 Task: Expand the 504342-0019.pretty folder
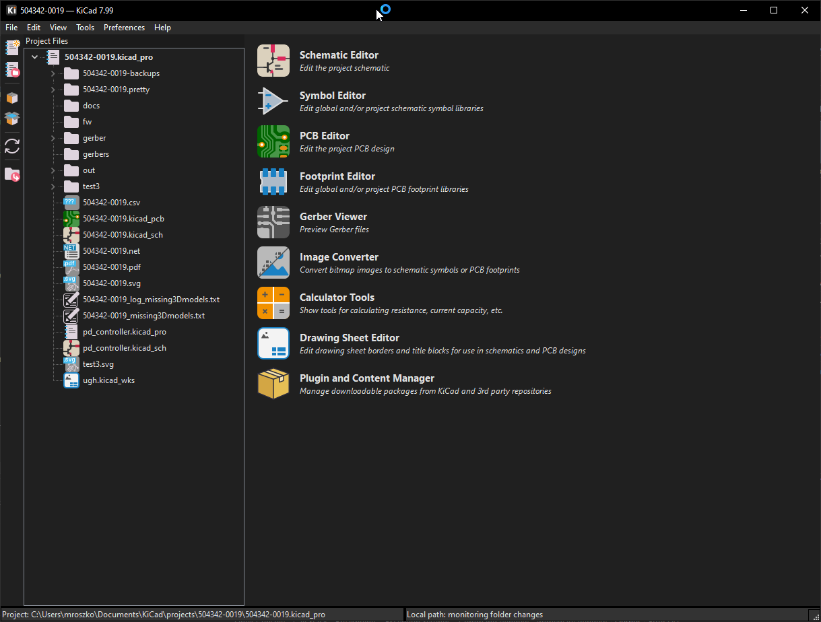click(53, 89)
